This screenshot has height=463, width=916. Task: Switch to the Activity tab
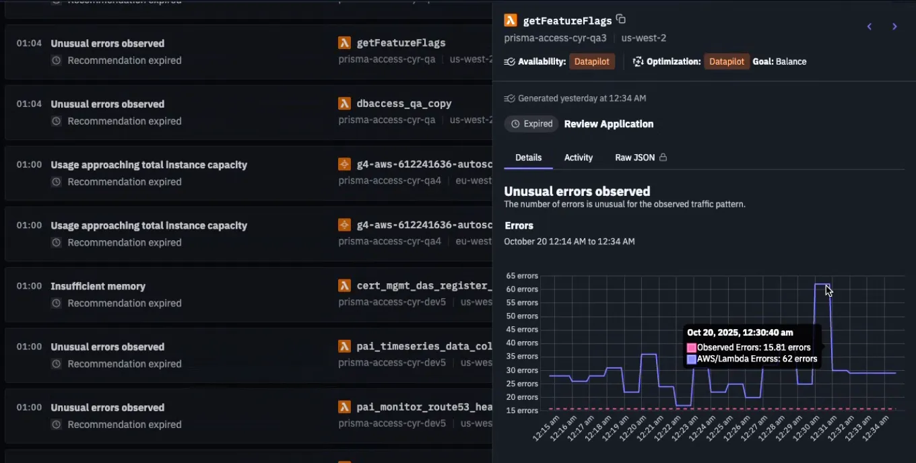[579, 157]
